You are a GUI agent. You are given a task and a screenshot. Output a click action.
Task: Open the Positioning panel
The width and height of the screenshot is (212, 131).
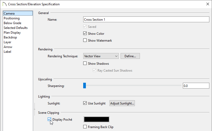coord(12,18)
